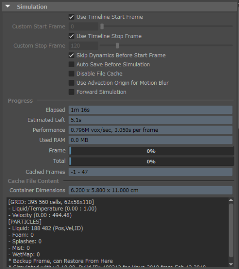Click the WetMap: 0 line
This screenshot has width=239, height=269.
(24, 254)
